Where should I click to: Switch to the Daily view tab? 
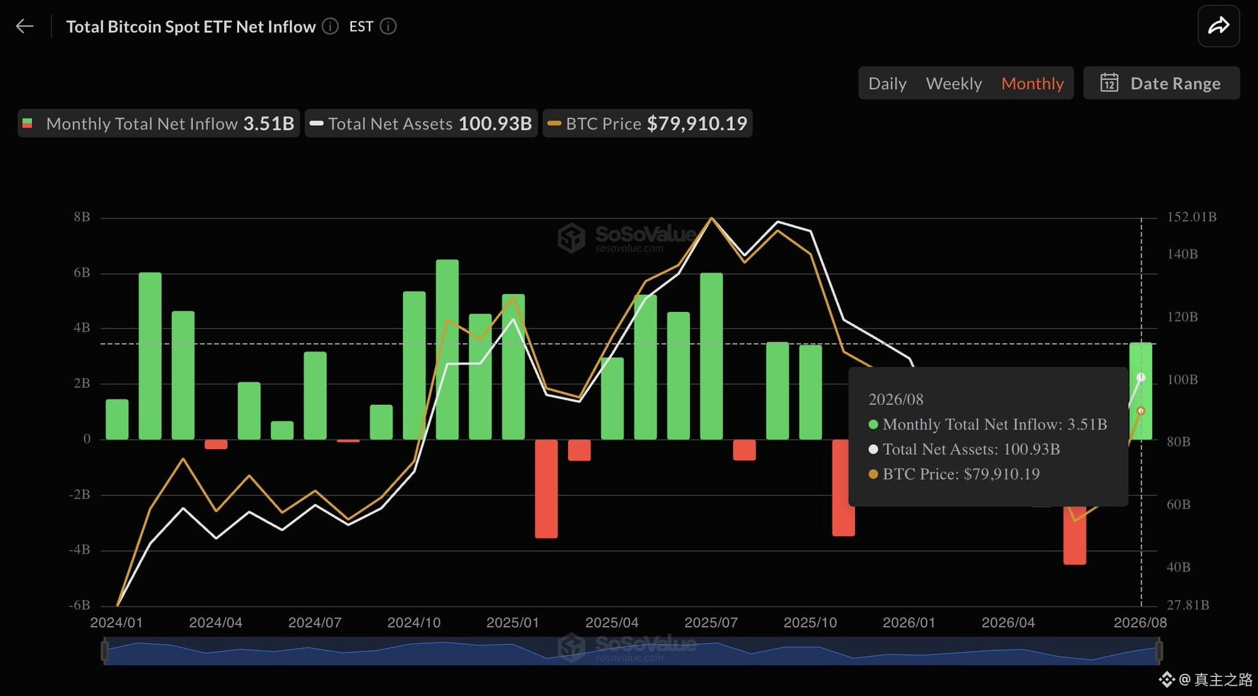[x=887, y=83]
